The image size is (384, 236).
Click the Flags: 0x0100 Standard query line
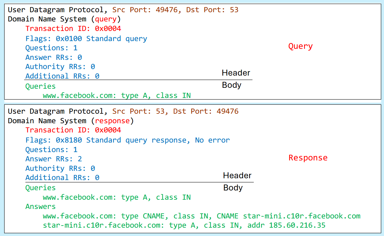point(86,39)
